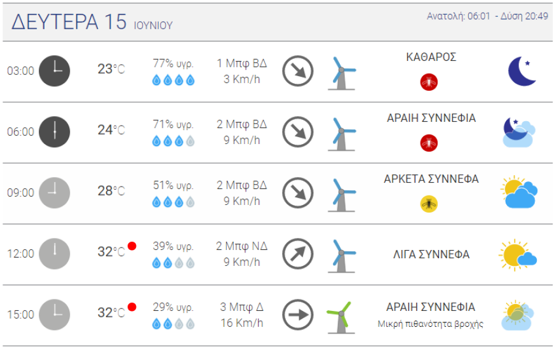
Task: Click the ΚΑΘΑΡΟΣ sky condition label
Action: 431,57
